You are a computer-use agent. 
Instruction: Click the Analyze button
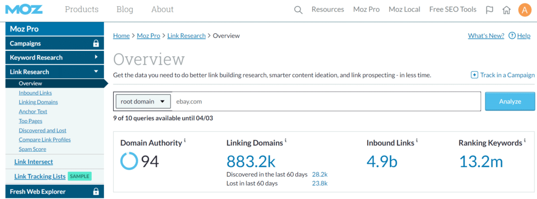coord(510,101)
